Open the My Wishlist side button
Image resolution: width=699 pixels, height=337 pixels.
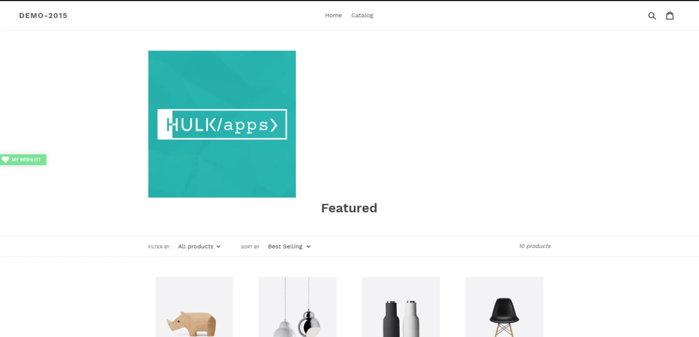click(23, 160)
